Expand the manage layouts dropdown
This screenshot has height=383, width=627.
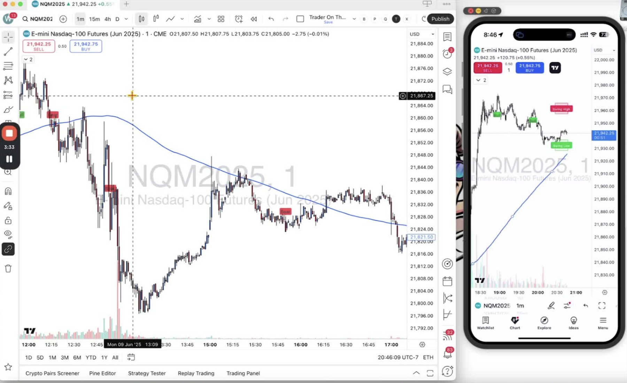coord(354,19)
